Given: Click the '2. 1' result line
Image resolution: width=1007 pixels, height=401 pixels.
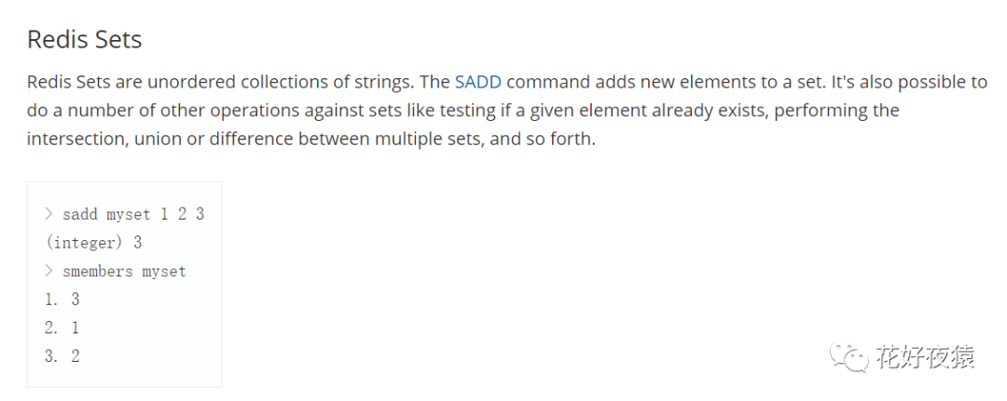Looking at the screenshot, I should click(x=62, y=327).
